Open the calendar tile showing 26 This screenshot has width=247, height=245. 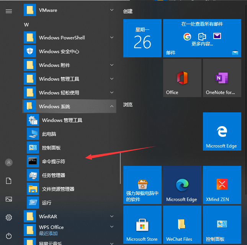(142, 38)
